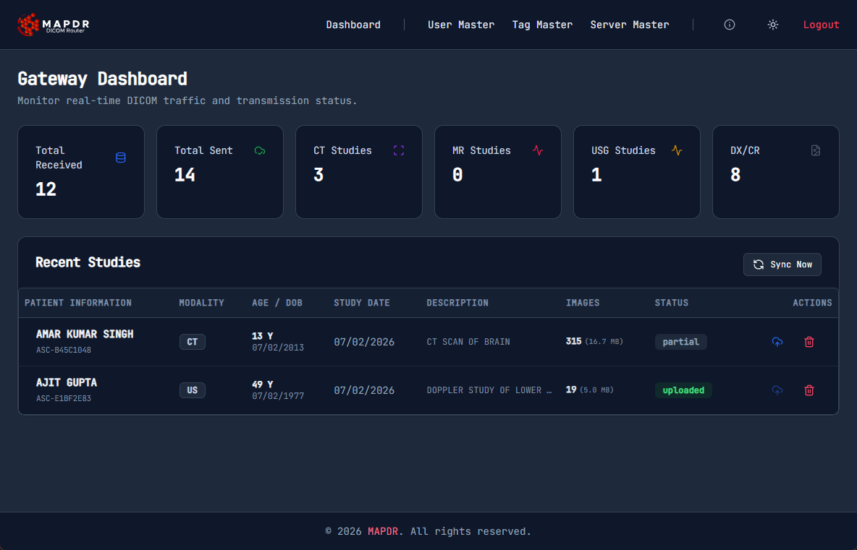Navigate to User Master

(x=461, y=25)
